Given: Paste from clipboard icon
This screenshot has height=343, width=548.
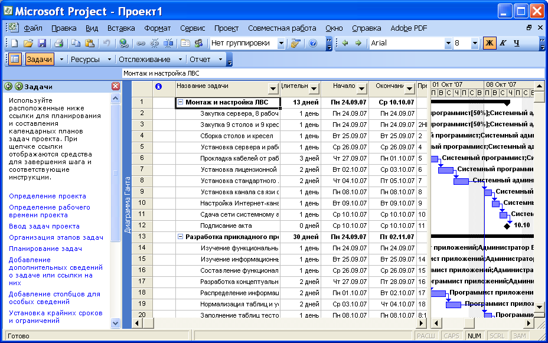Looking at the screenshot, I should click(90, 43).
